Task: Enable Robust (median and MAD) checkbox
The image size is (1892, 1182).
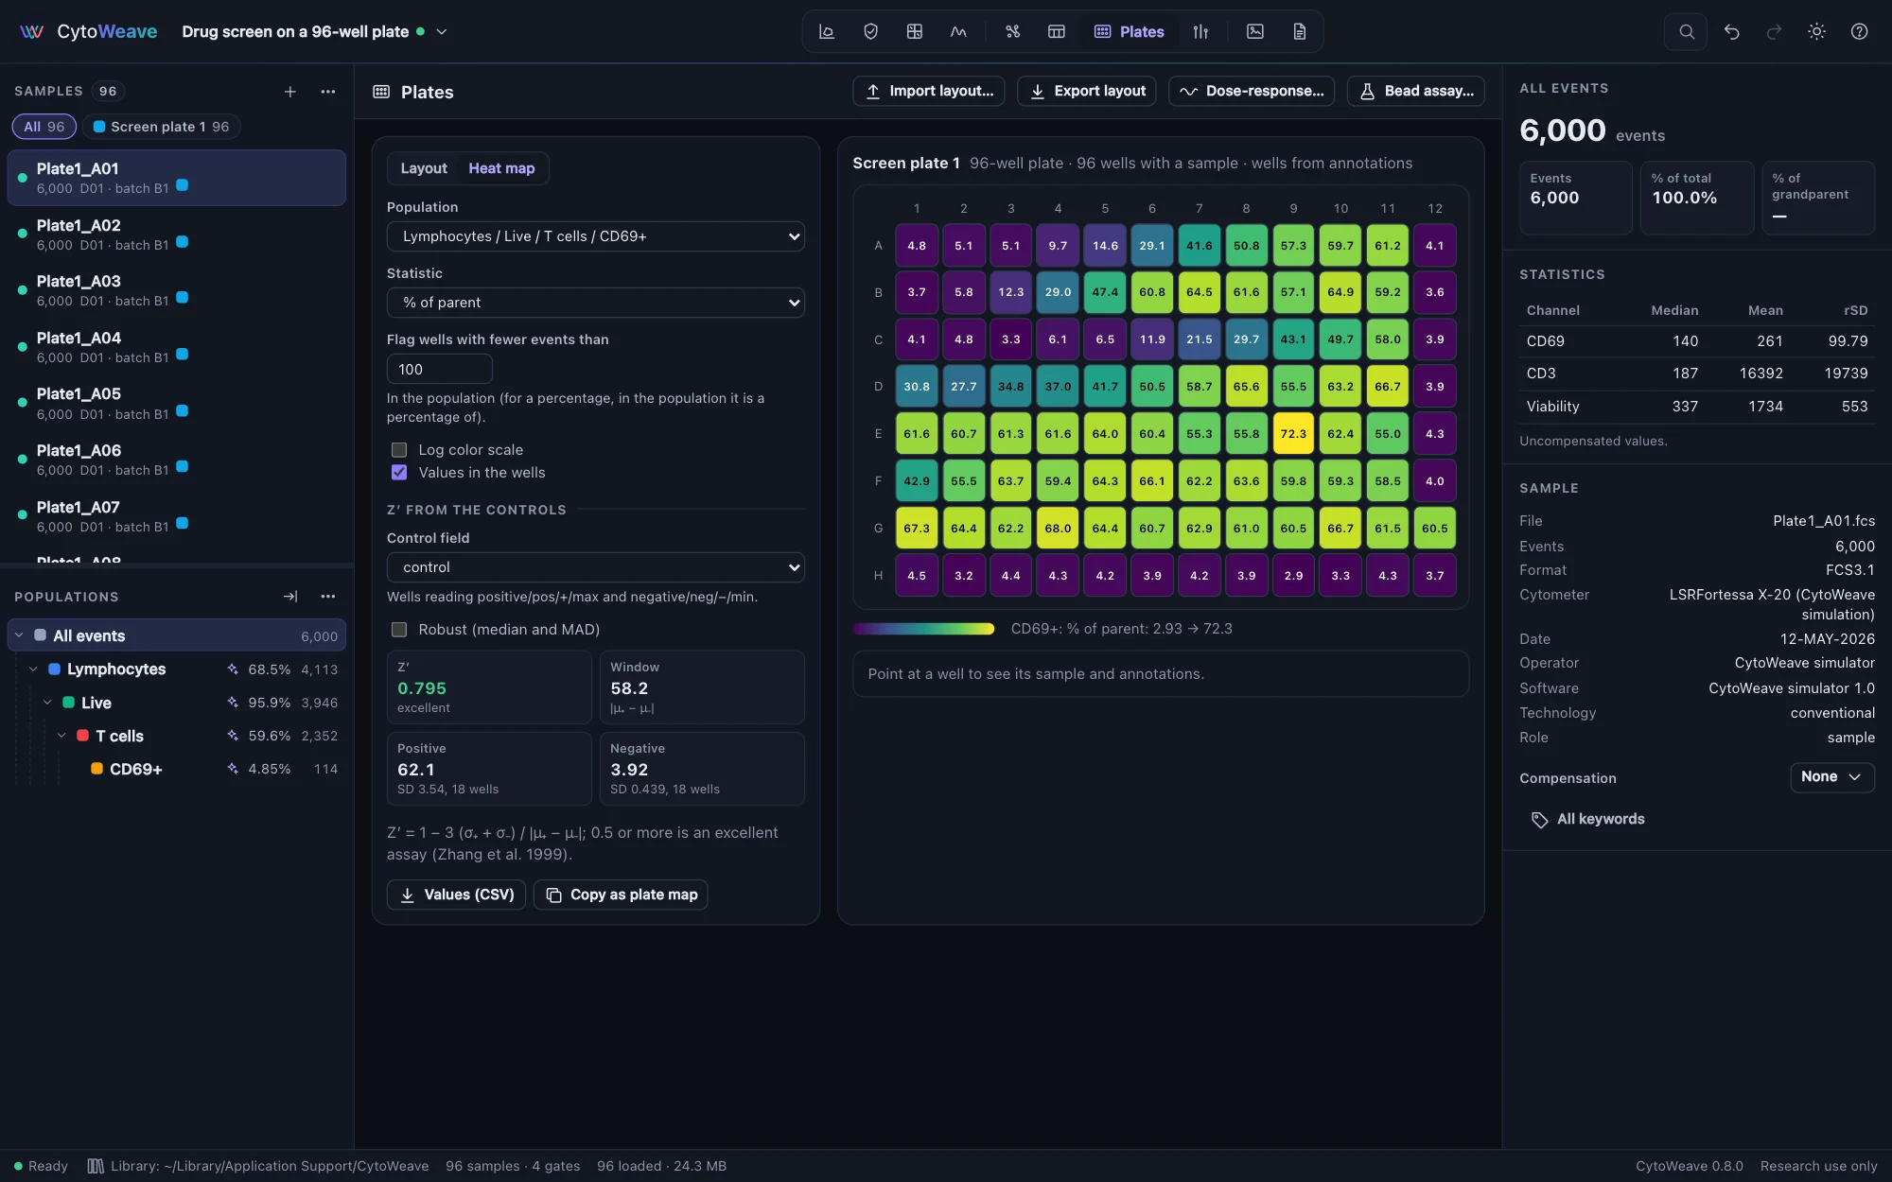Action: point(399,630)
